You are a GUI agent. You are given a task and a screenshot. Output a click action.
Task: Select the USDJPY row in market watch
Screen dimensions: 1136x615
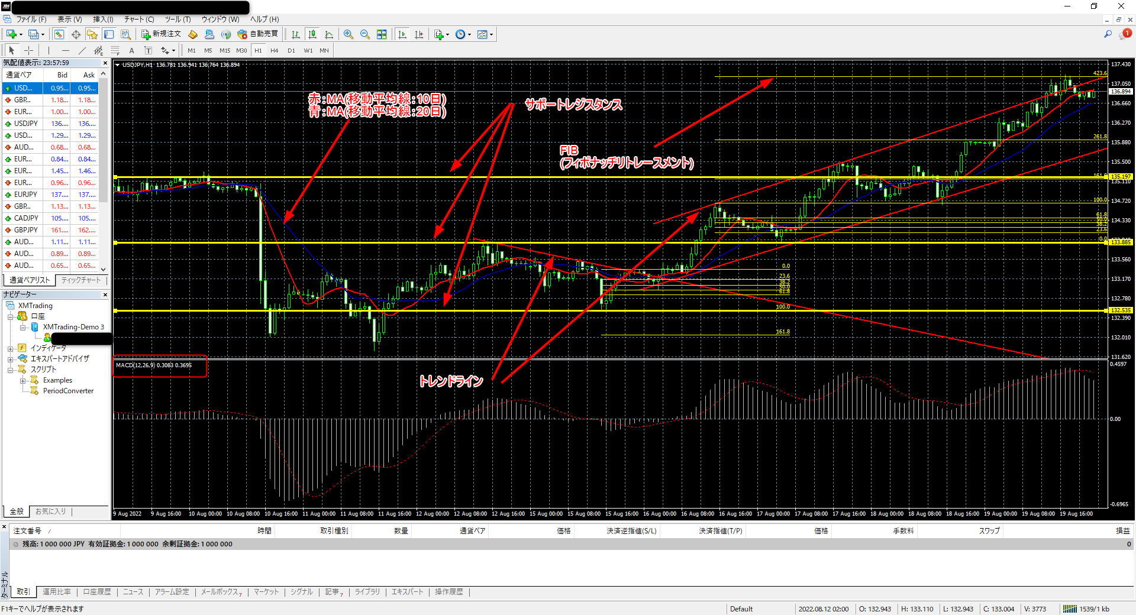pyautogui.click(x=26, y=124)
